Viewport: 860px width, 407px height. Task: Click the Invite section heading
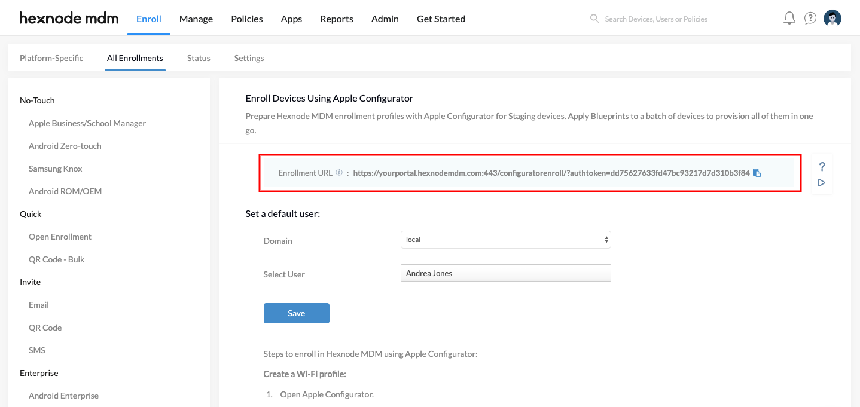coord(30,282)
